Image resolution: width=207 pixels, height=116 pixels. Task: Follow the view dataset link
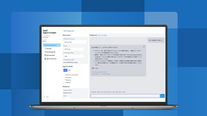coord(71,39)
